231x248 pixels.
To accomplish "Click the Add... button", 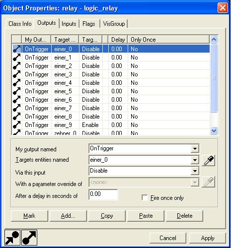I will click(x=68, y=216).
